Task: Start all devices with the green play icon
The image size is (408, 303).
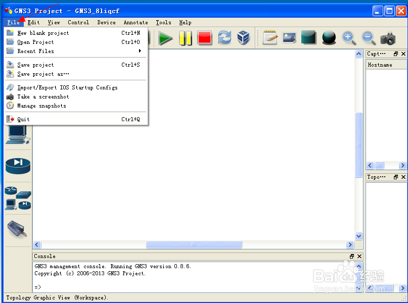Action: (165, 38)
